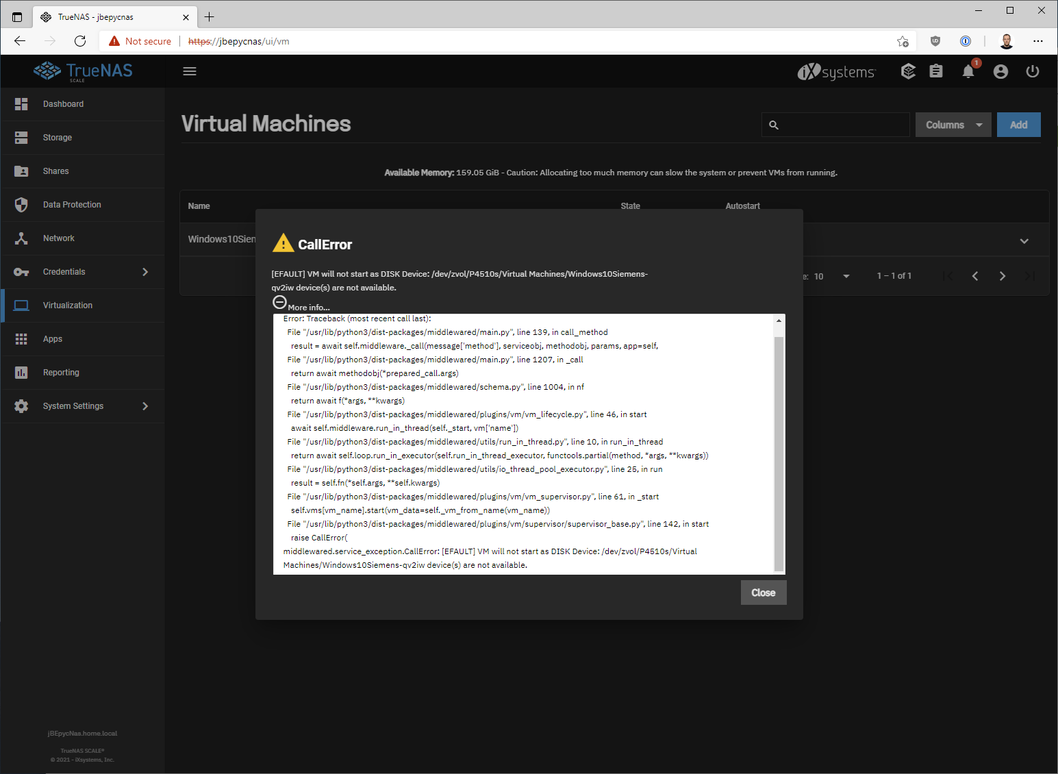Expand the Windows10Siemens VM row chevron
The width and height of the screenshot is (1058, 774).
(1024, 240)
